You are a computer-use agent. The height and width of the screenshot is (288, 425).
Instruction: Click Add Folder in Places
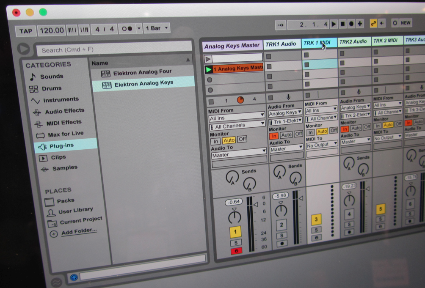point(79,231)
